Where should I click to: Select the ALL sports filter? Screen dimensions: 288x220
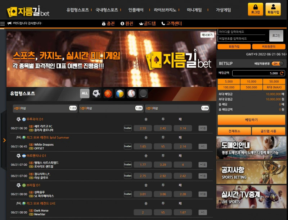tap(85, 94)
